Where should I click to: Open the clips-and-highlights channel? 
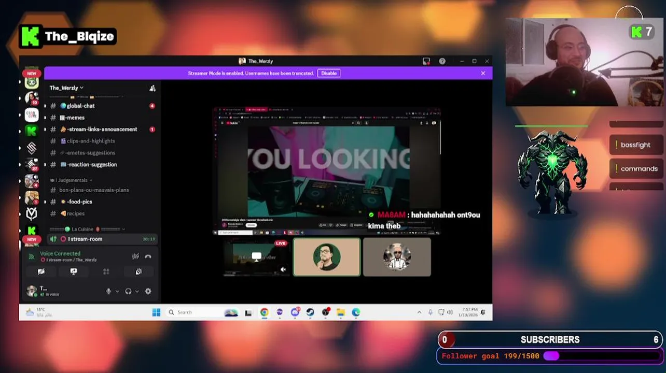pos(102,141)
